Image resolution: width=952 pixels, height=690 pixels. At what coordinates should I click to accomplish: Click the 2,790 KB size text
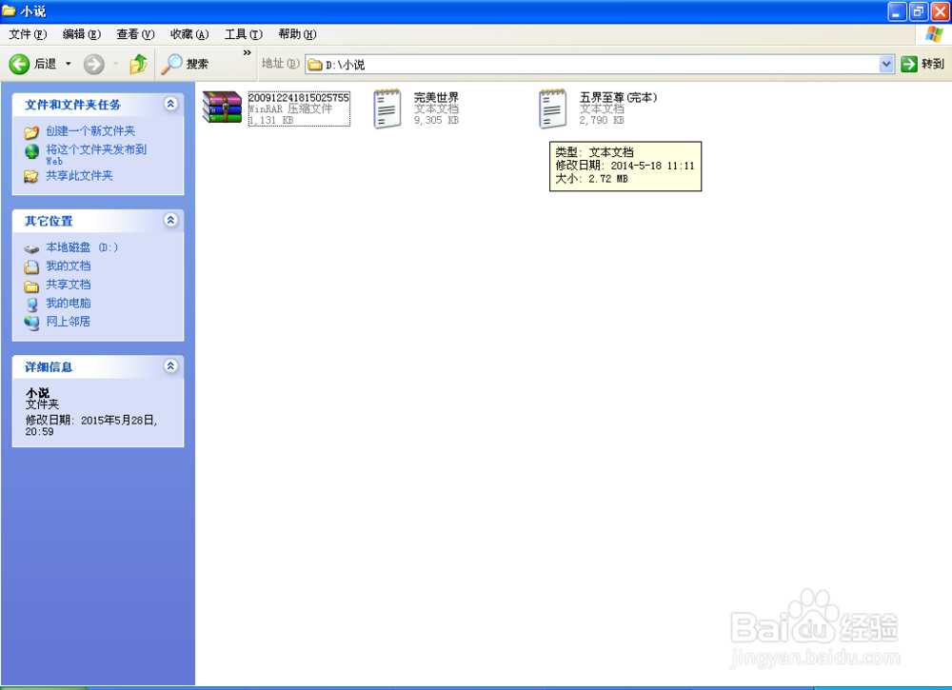602,120
